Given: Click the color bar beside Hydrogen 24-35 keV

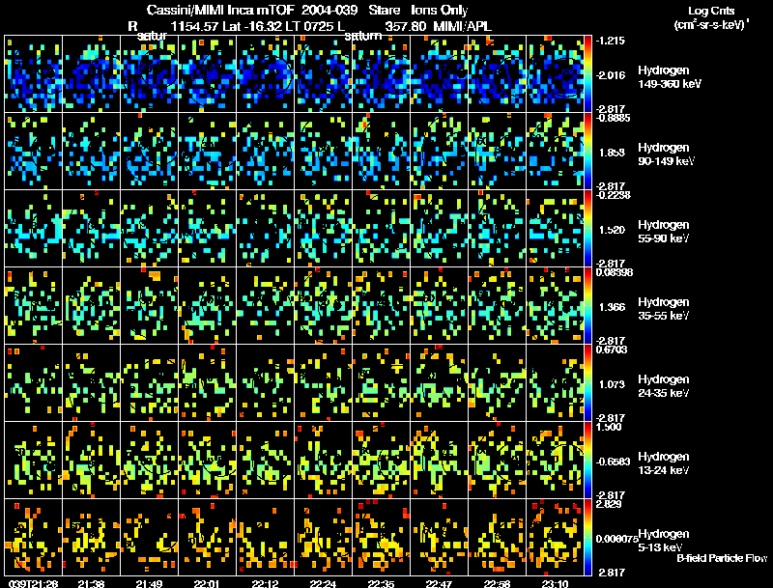Looking at the screenshot, I should pyautogui.click(x=587, y=383).
